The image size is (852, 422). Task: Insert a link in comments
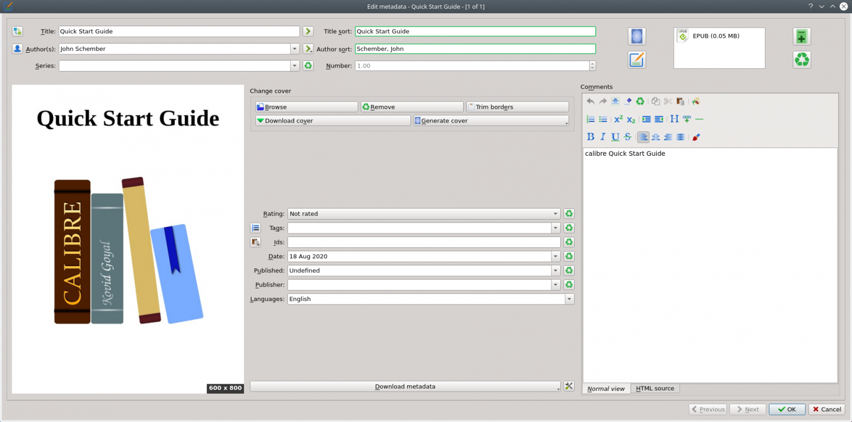point(687,119)
